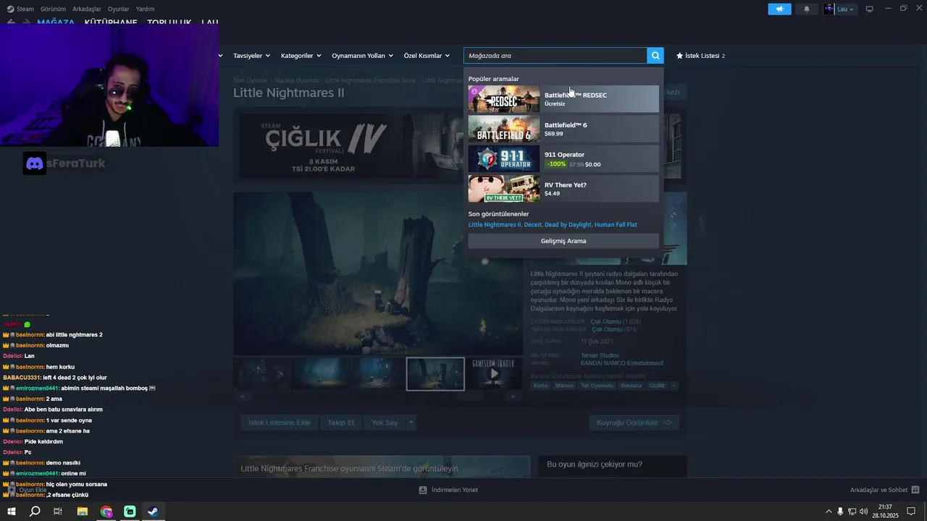This screenshot has height=521, width=927.
Task: Click the Tek Oyunculu tag
Action: point(597,386)
